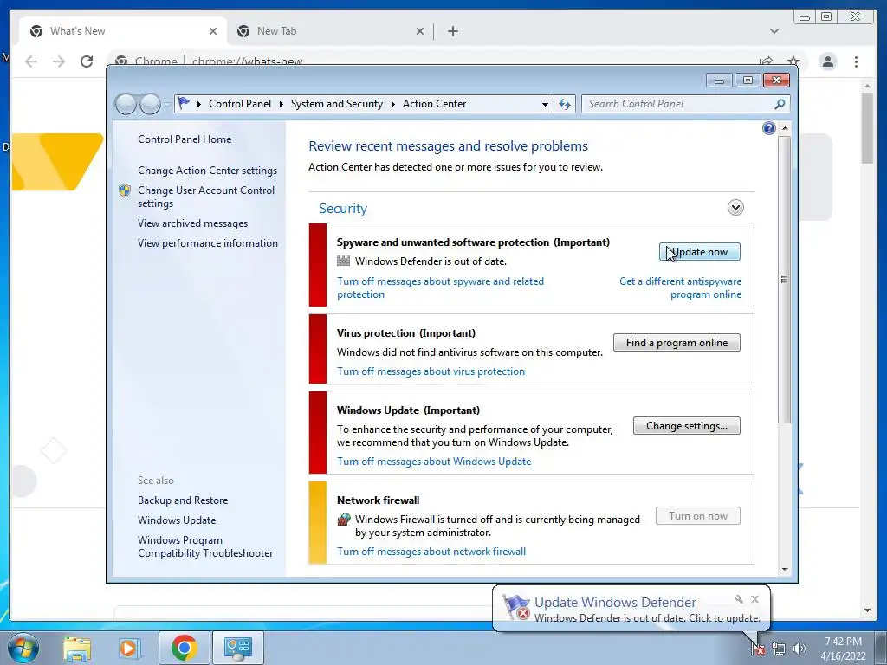This screenshot has height=665, width=887.
Task: Click Get a different antispyware program online
Action: [681, 287]
